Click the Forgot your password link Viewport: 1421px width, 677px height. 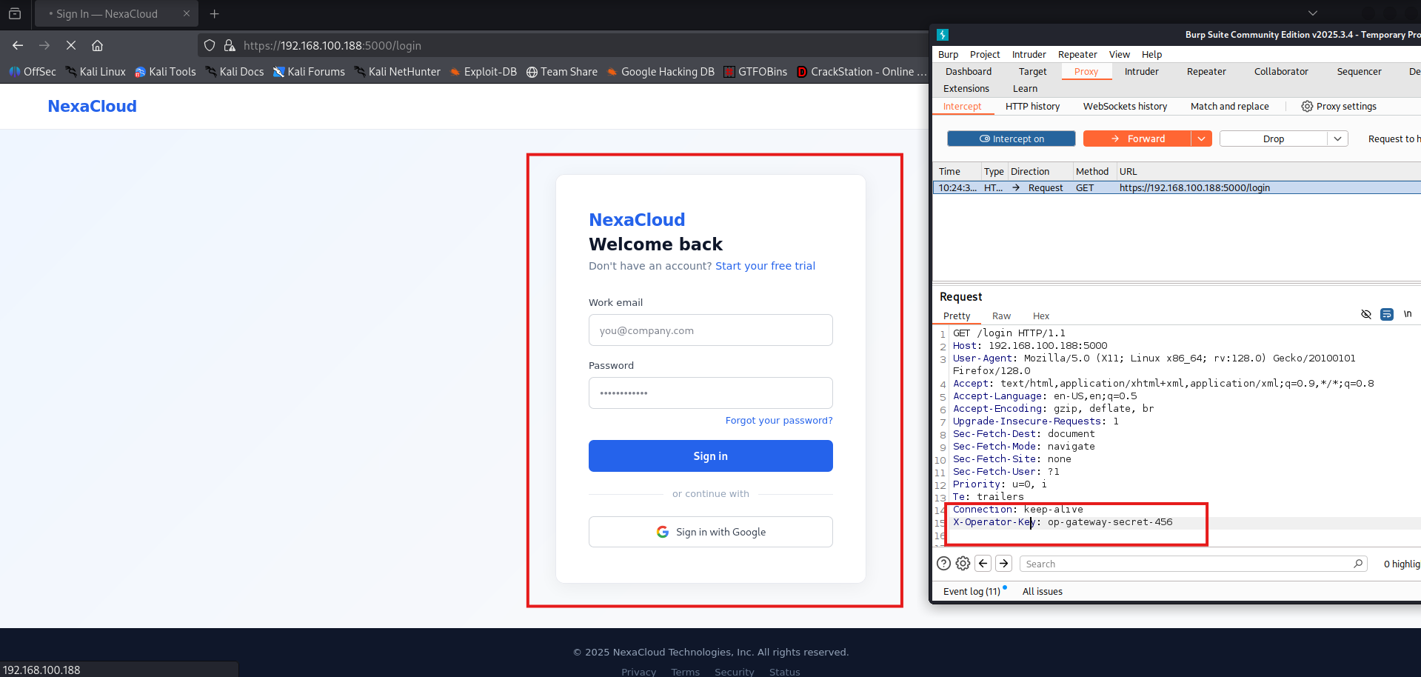point(778,420)
